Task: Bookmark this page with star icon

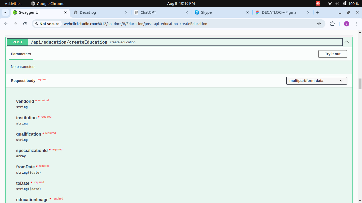Action: (319, 24)
